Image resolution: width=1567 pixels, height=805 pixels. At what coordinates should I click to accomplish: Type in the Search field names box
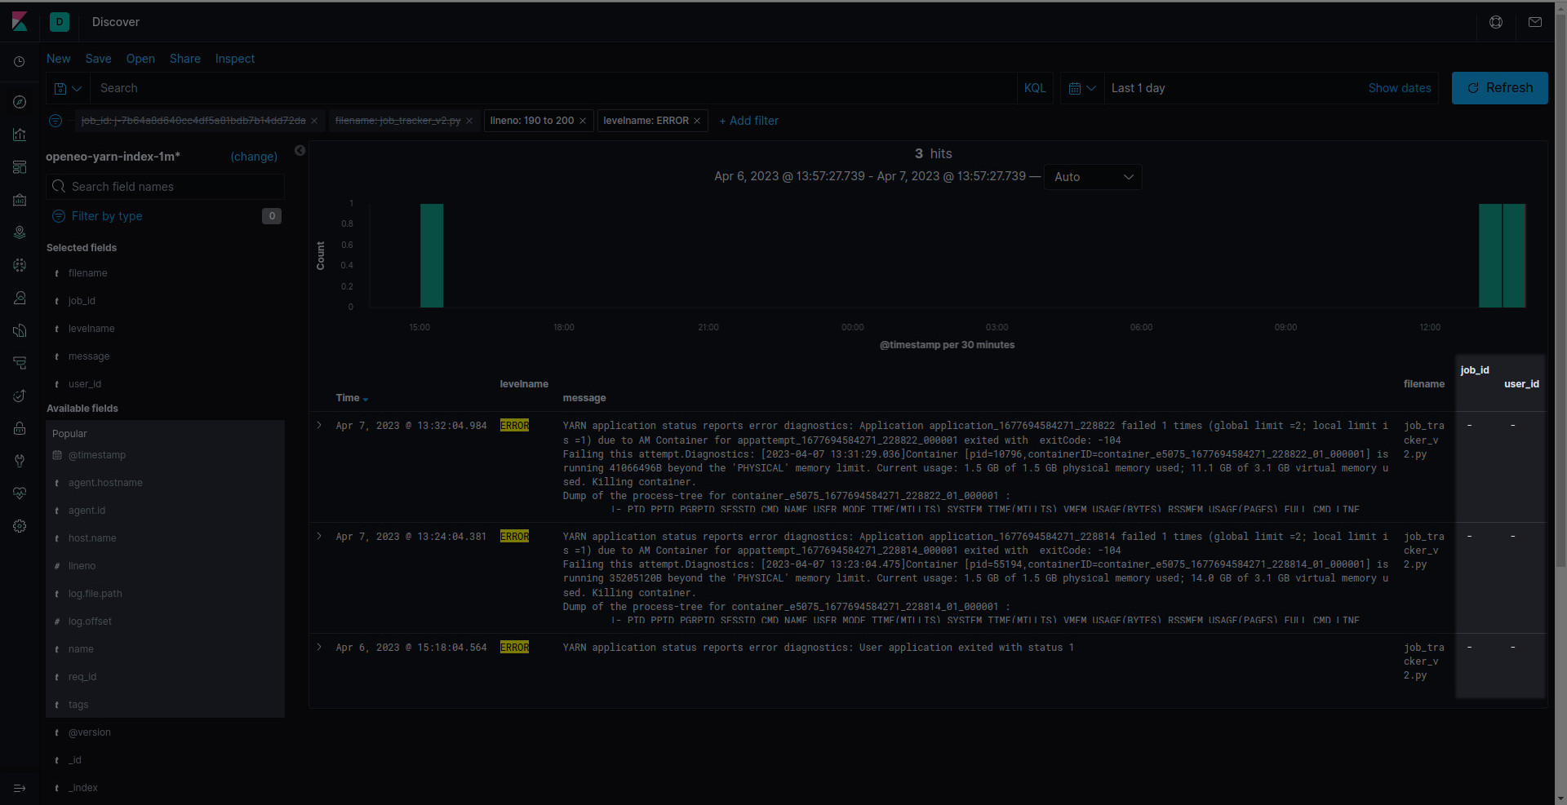click(x=165, y=187)
